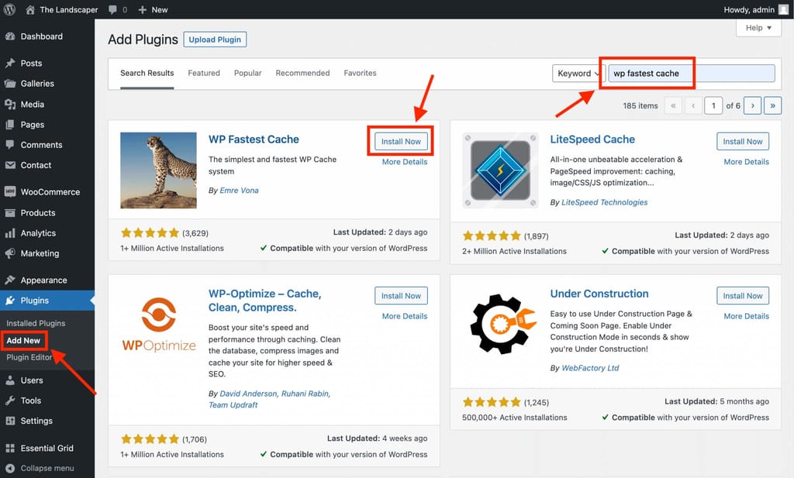The height and width of the screenshot is (478, 794).
Task: Open the admin user avatar
Action: (783, 9)
